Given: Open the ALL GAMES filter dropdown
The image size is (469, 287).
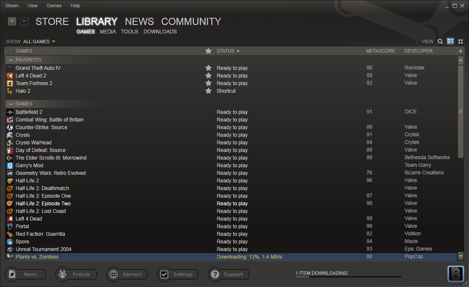Looking at the screenshot, I should (x=39, y=41).
